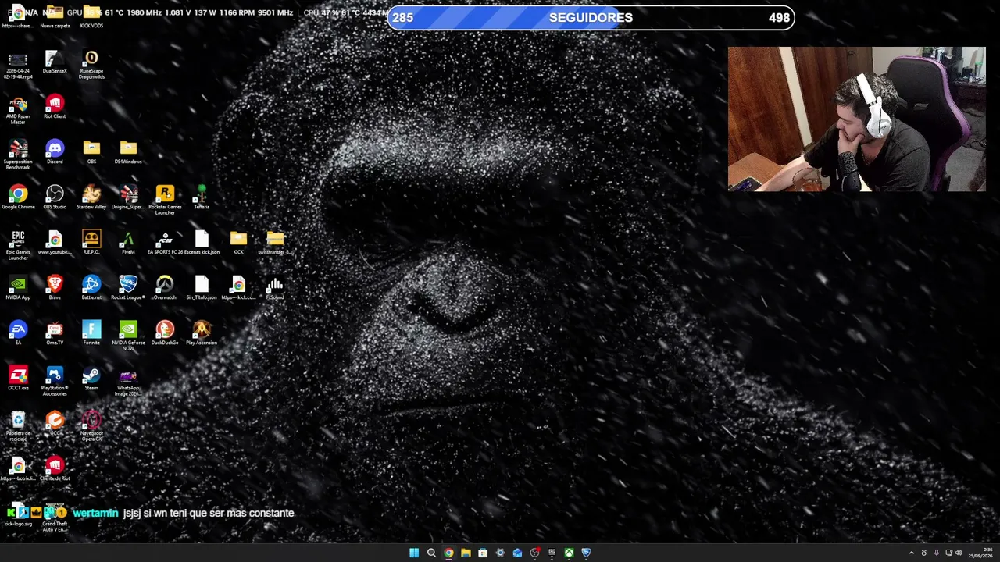
Task: Select the Papelera de reciclaje icon
Action: 18,425
